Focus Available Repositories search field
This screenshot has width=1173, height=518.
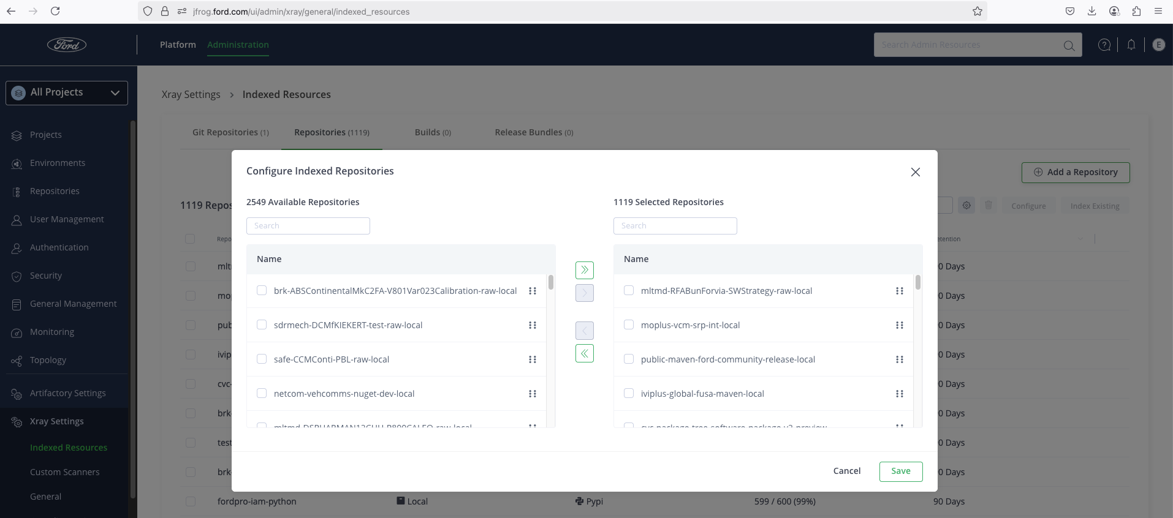tap(308, 226)
